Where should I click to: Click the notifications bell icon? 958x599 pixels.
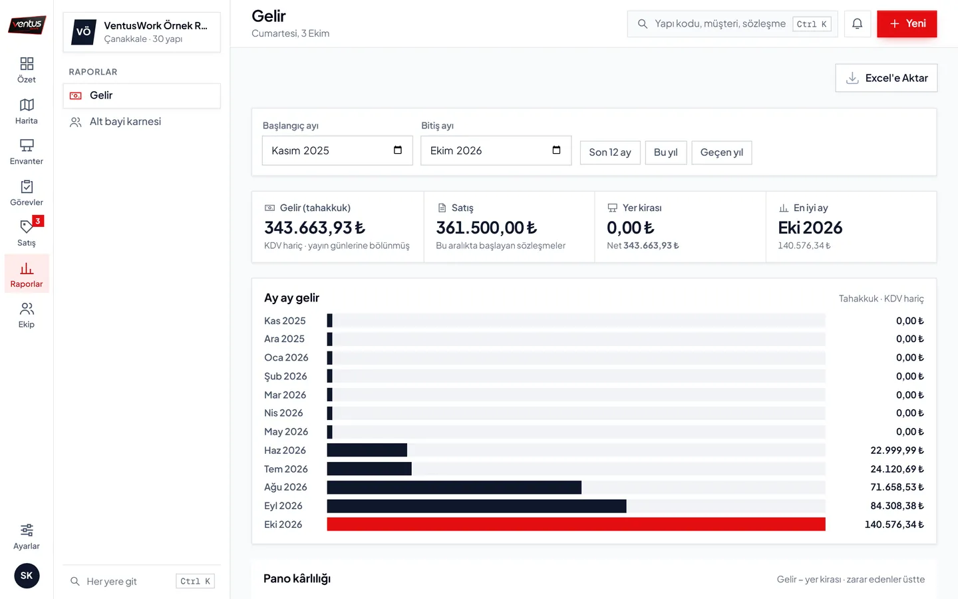coord(858,24)
